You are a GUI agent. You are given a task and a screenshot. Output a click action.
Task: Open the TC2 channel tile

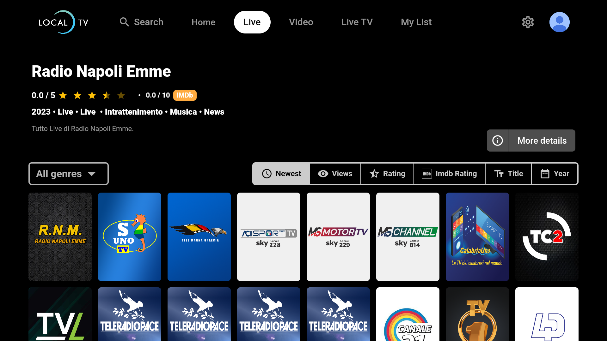[547, 237]
